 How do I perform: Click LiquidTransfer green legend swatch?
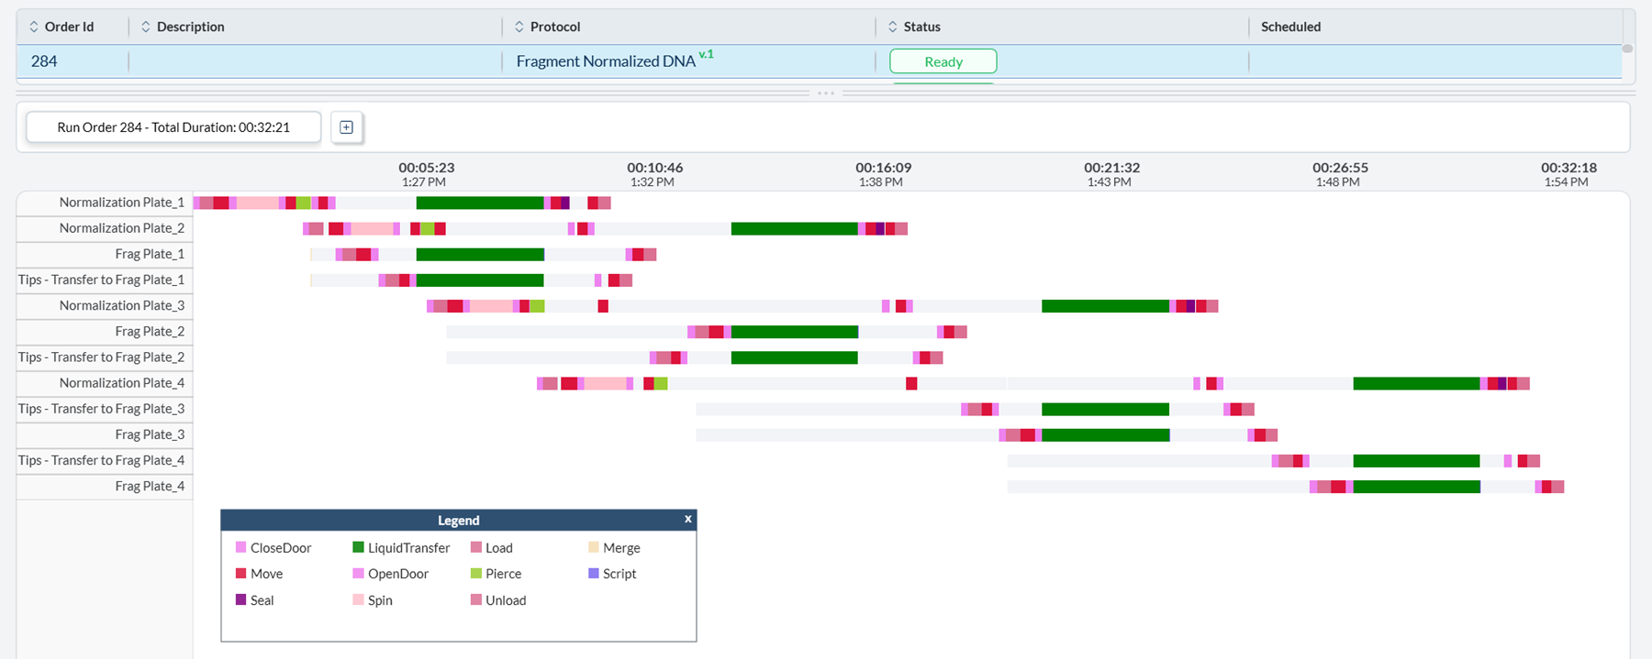359,547
